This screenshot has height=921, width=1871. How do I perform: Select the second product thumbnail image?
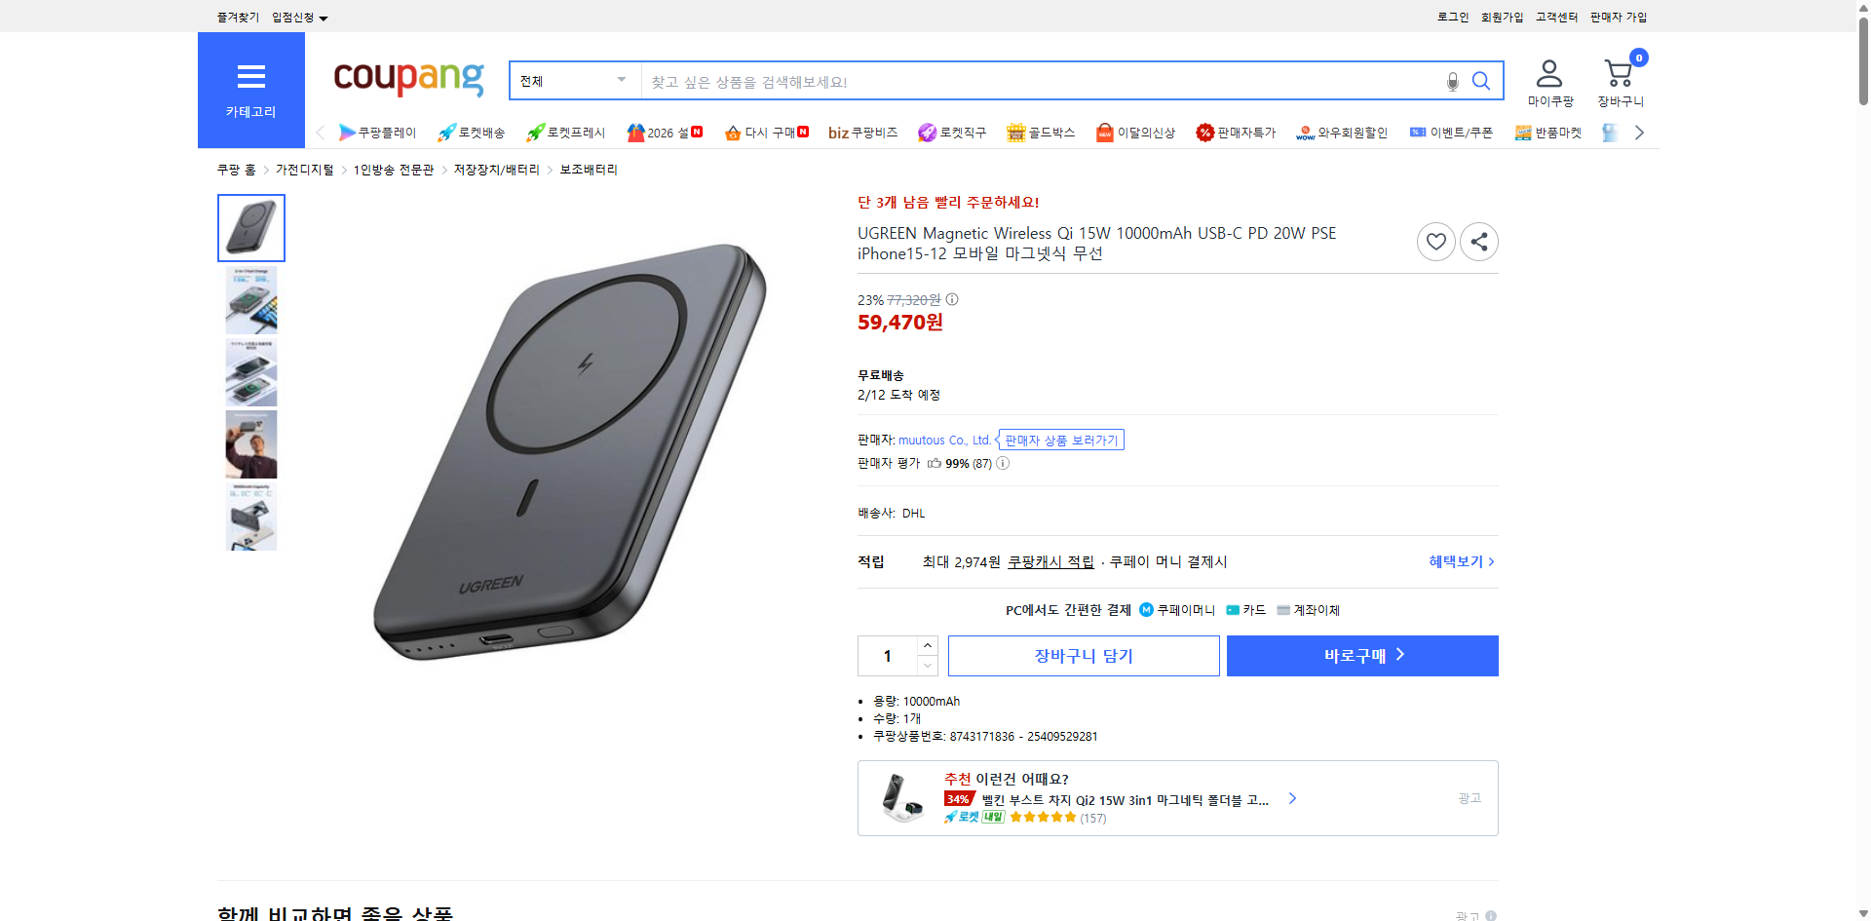pyautogui.click(x=250, y=300)
